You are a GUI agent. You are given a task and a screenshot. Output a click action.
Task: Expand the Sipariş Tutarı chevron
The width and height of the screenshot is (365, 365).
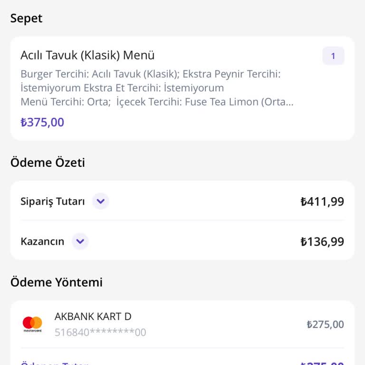tap(100, 202)
